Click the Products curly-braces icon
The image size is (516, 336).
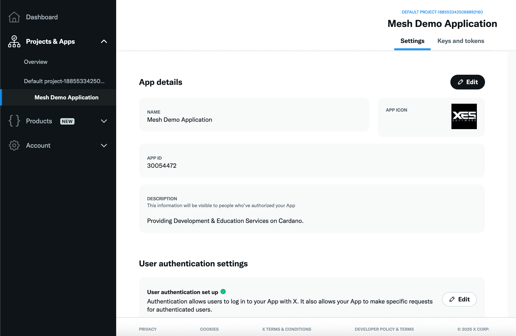coord(14,121)
